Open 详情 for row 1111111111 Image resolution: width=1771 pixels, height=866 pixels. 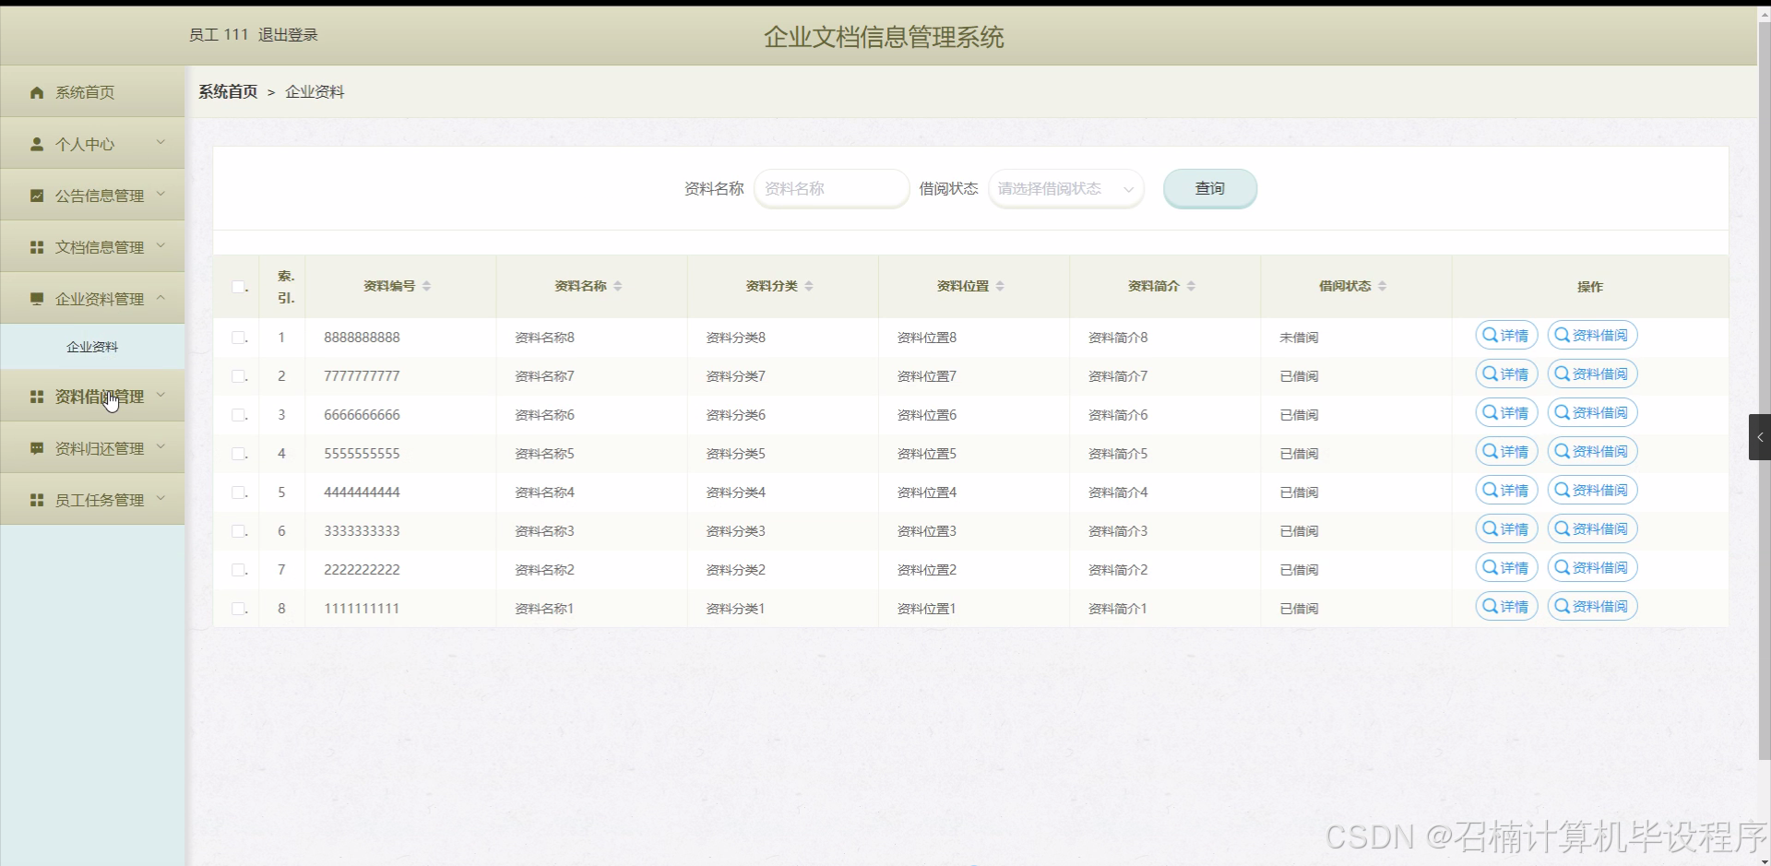(1506, 607)
